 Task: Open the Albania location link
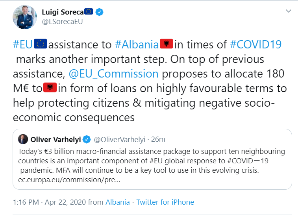coord(118,202)
